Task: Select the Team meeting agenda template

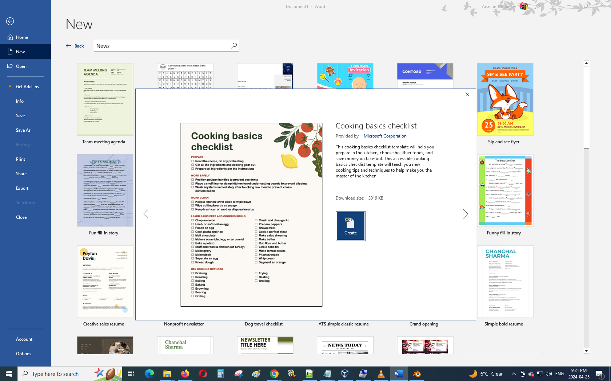Action: coord(105,100)
